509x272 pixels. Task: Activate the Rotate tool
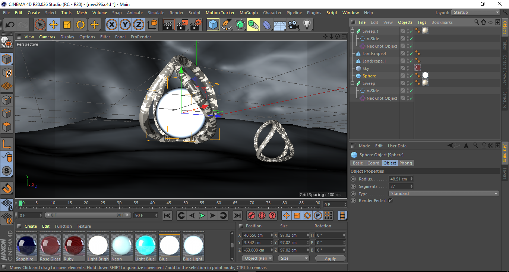click(x=80, y=25)
